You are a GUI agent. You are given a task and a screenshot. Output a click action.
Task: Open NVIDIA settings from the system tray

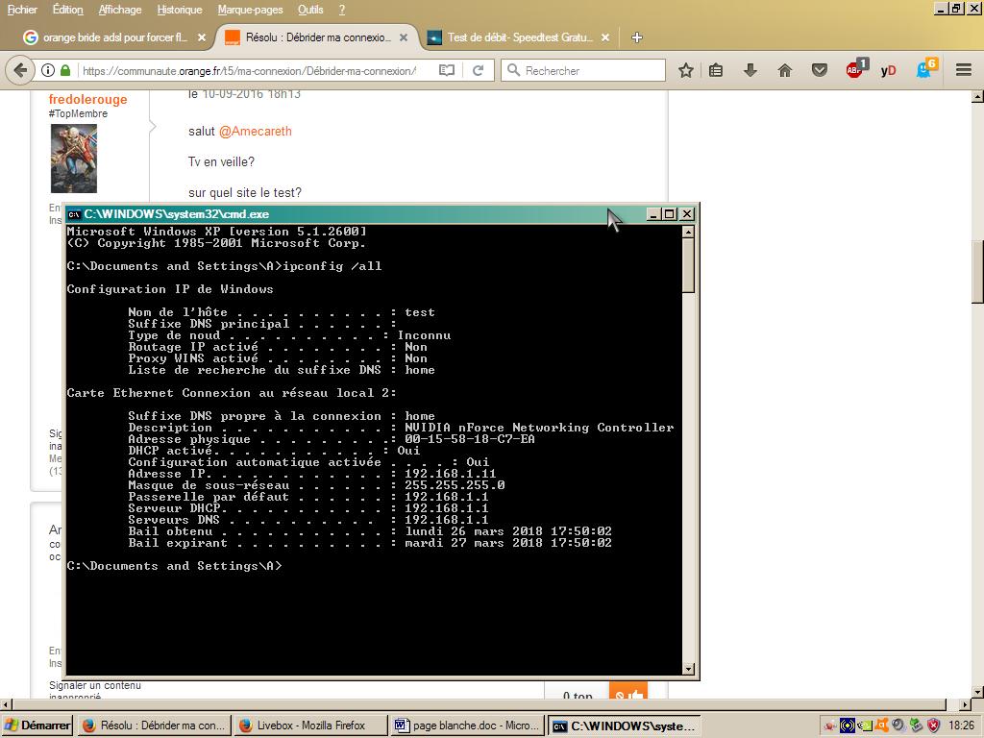(866, 725)
